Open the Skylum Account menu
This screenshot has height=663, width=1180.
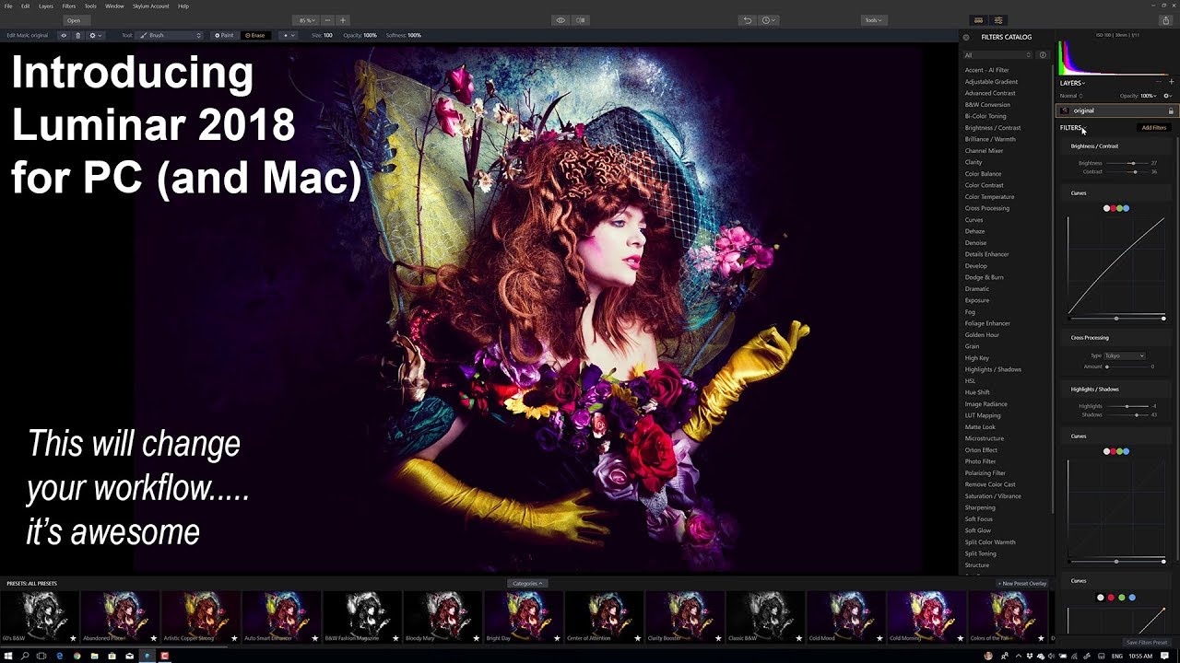click(x=150, y=6)
